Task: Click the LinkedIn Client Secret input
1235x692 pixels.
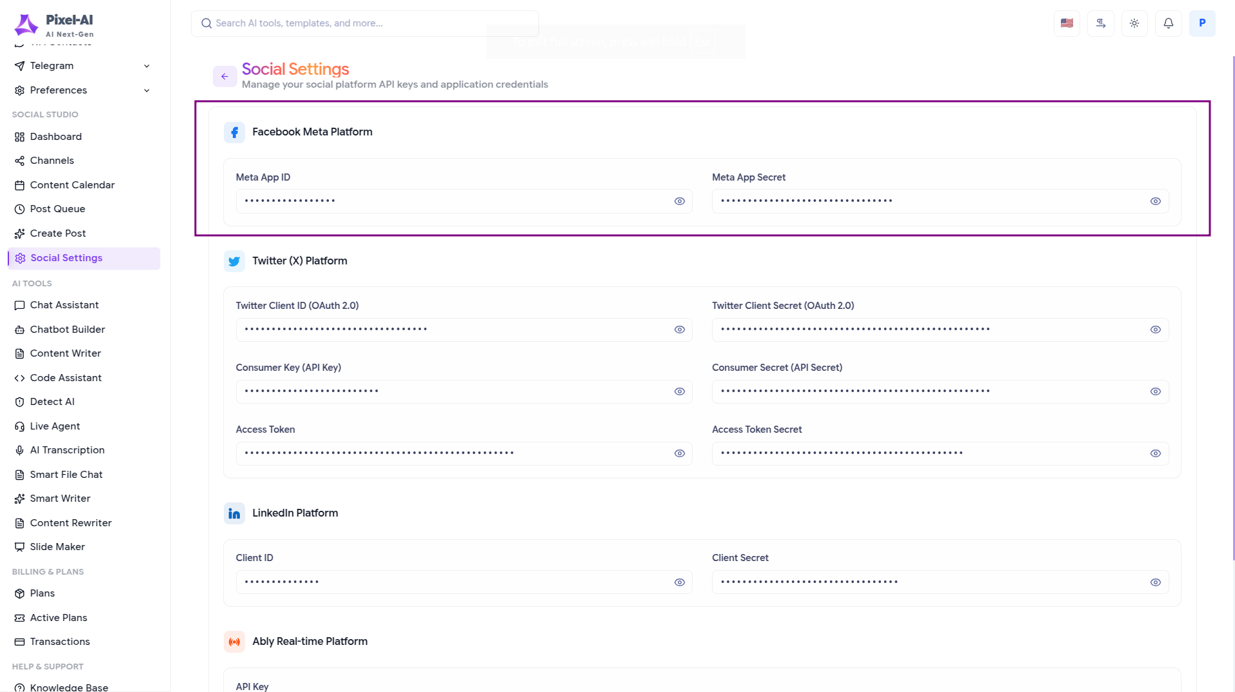Action: [940, 582]
